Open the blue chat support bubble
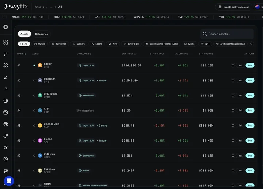Viewport: 263px width, 189px height. 9,181
